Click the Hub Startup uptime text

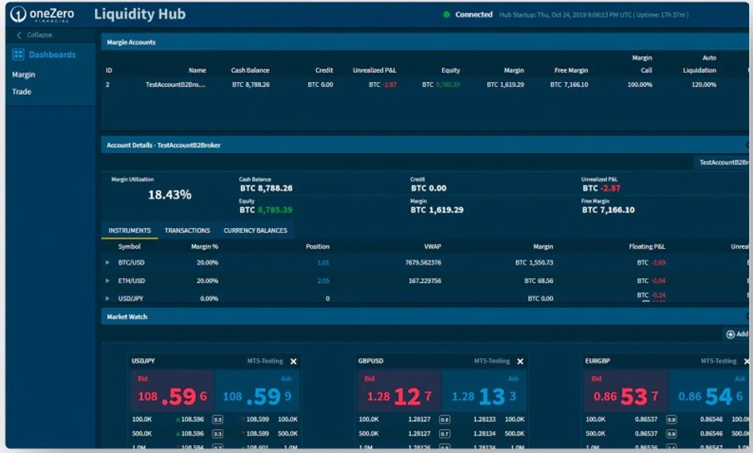(x=594, y=15)
